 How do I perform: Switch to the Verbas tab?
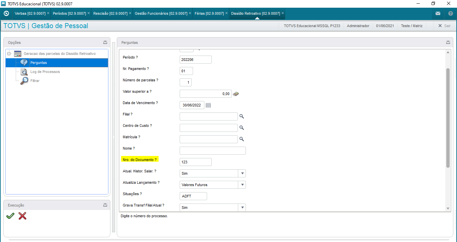30,13
